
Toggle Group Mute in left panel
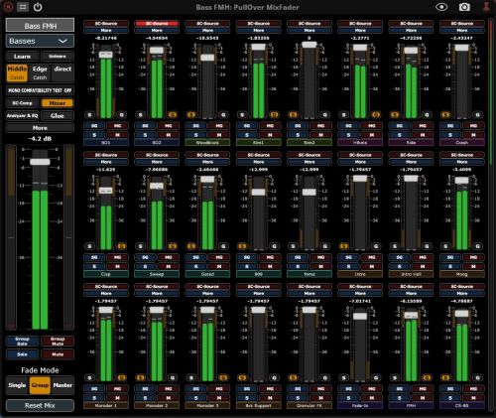(58, 342)
